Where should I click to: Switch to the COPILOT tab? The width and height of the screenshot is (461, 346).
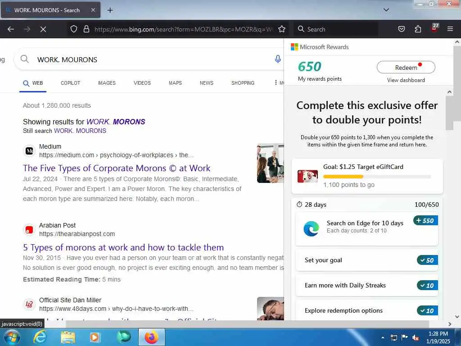click(x=70, y=83)
